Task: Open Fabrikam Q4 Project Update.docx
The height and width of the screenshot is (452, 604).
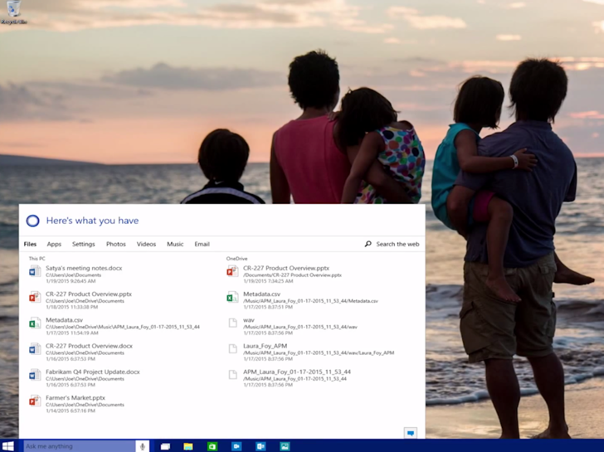Action: (x=91, y=372)
